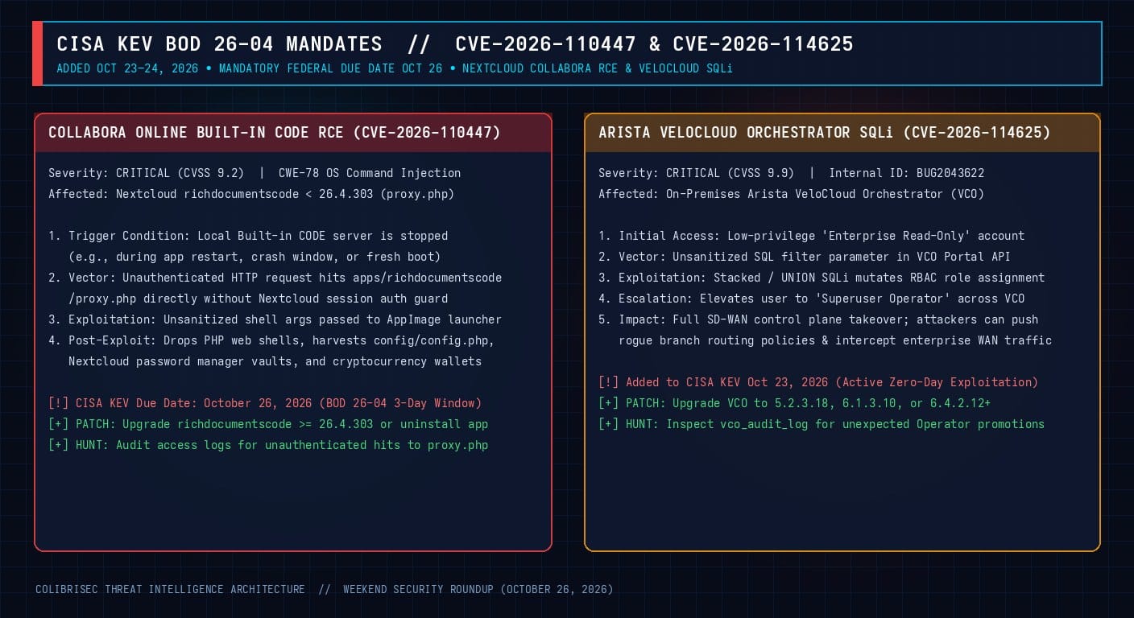The width and height of the screenshot is (1134, 618).
Task: Click '[+] PATCH: Upgrade richdocumentscode' line
Action: point(268,424)
